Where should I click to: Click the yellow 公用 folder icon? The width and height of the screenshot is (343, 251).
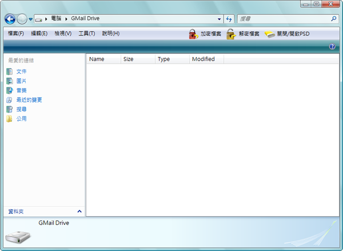pos(9,119)
